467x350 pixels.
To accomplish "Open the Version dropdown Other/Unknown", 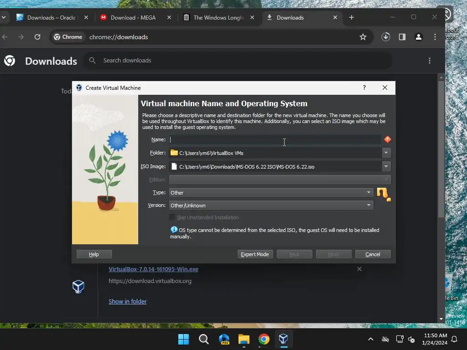I will (x=271, y=206).
